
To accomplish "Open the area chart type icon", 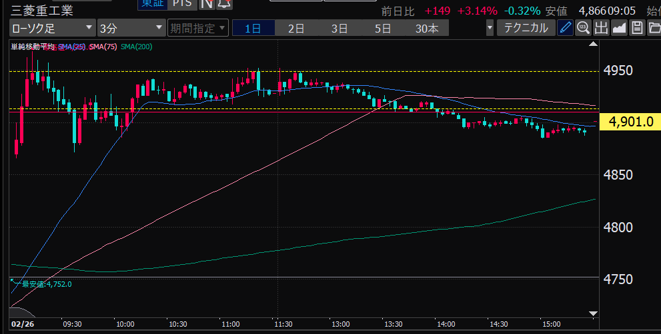I will (619, 28).
